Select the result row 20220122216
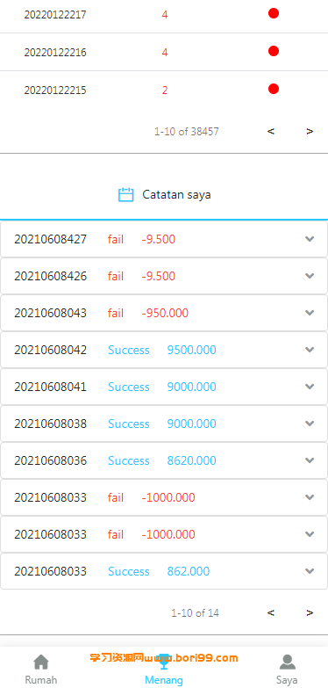328x688 pixels. (164, 52)
